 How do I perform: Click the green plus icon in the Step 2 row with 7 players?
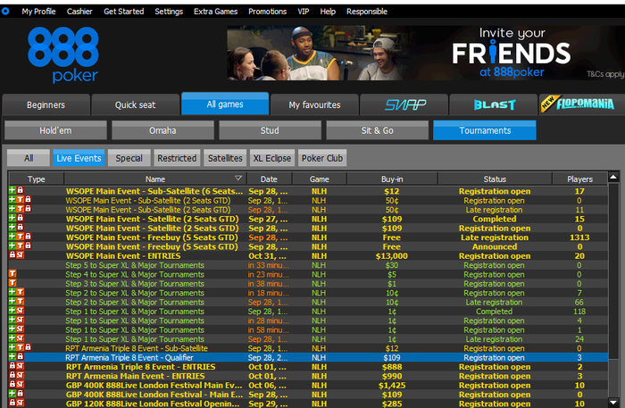click(12, 292)
